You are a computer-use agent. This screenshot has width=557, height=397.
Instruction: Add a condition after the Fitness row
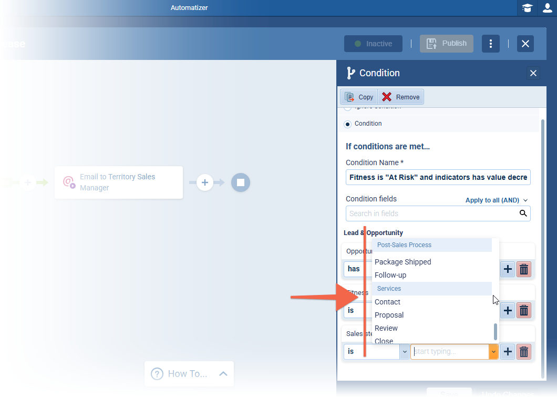[508, 310]
